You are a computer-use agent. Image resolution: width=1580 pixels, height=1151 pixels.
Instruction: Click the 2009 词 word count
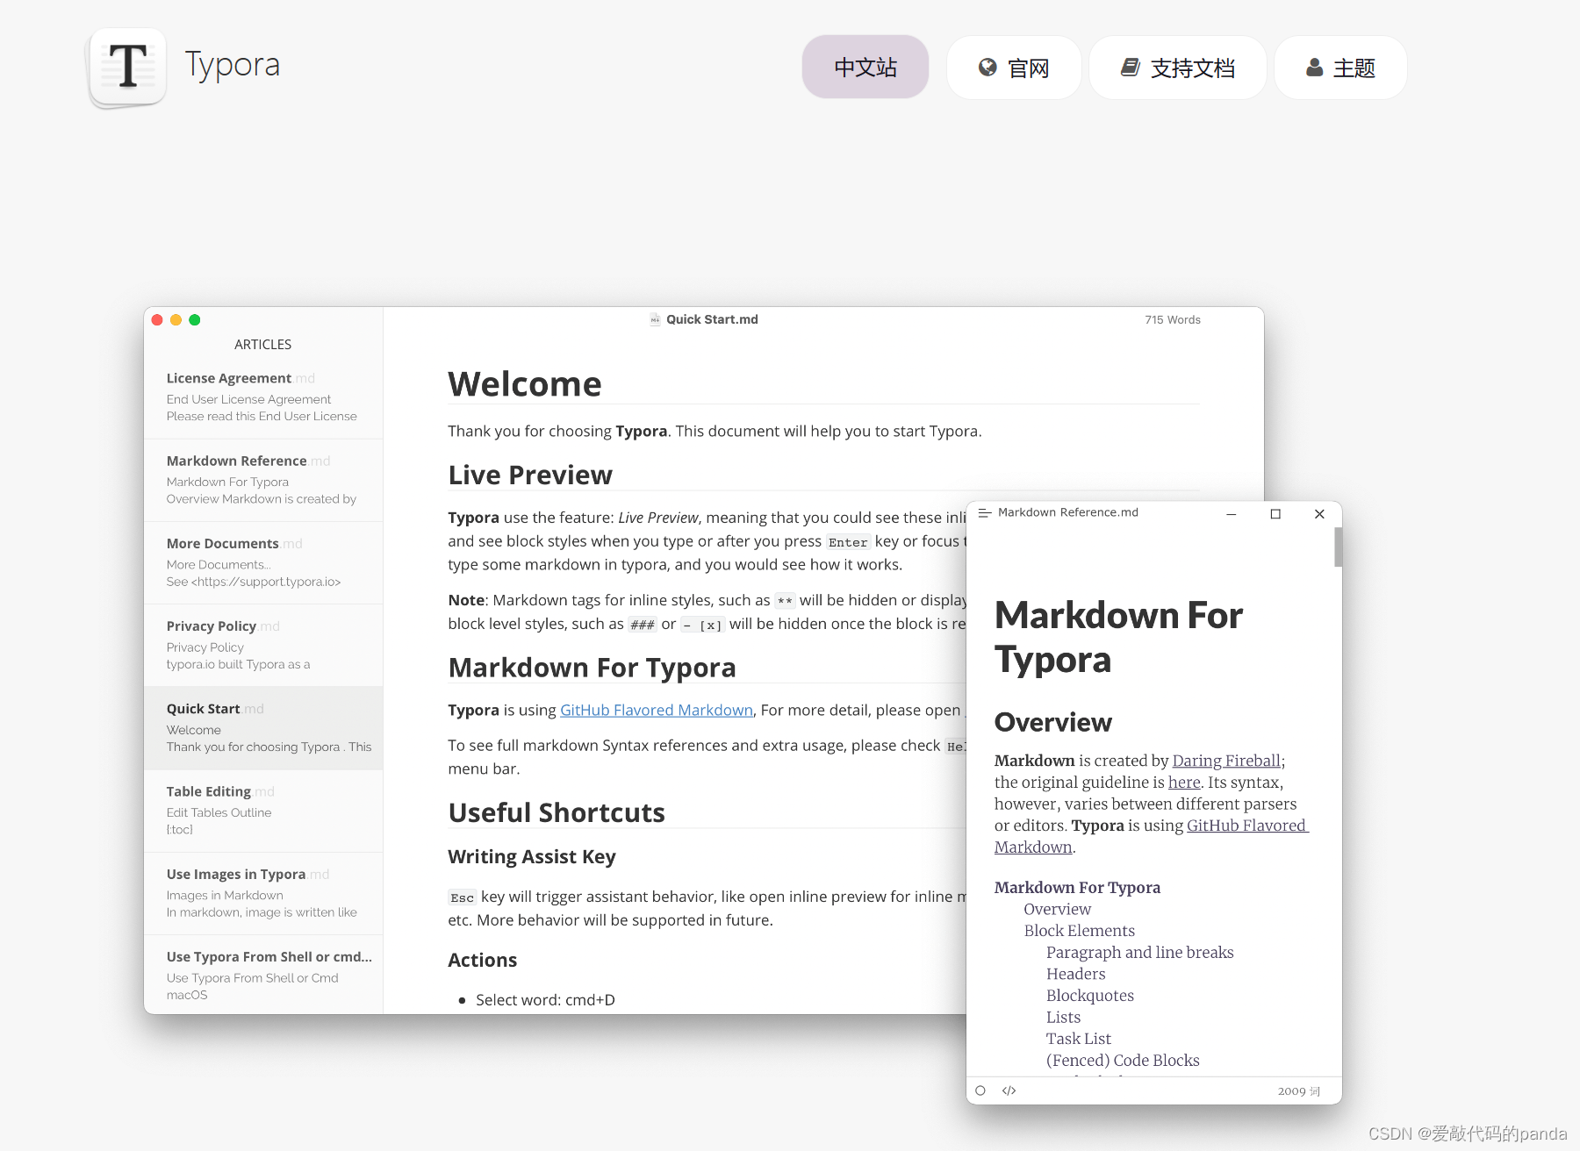click(1299, 1091)
